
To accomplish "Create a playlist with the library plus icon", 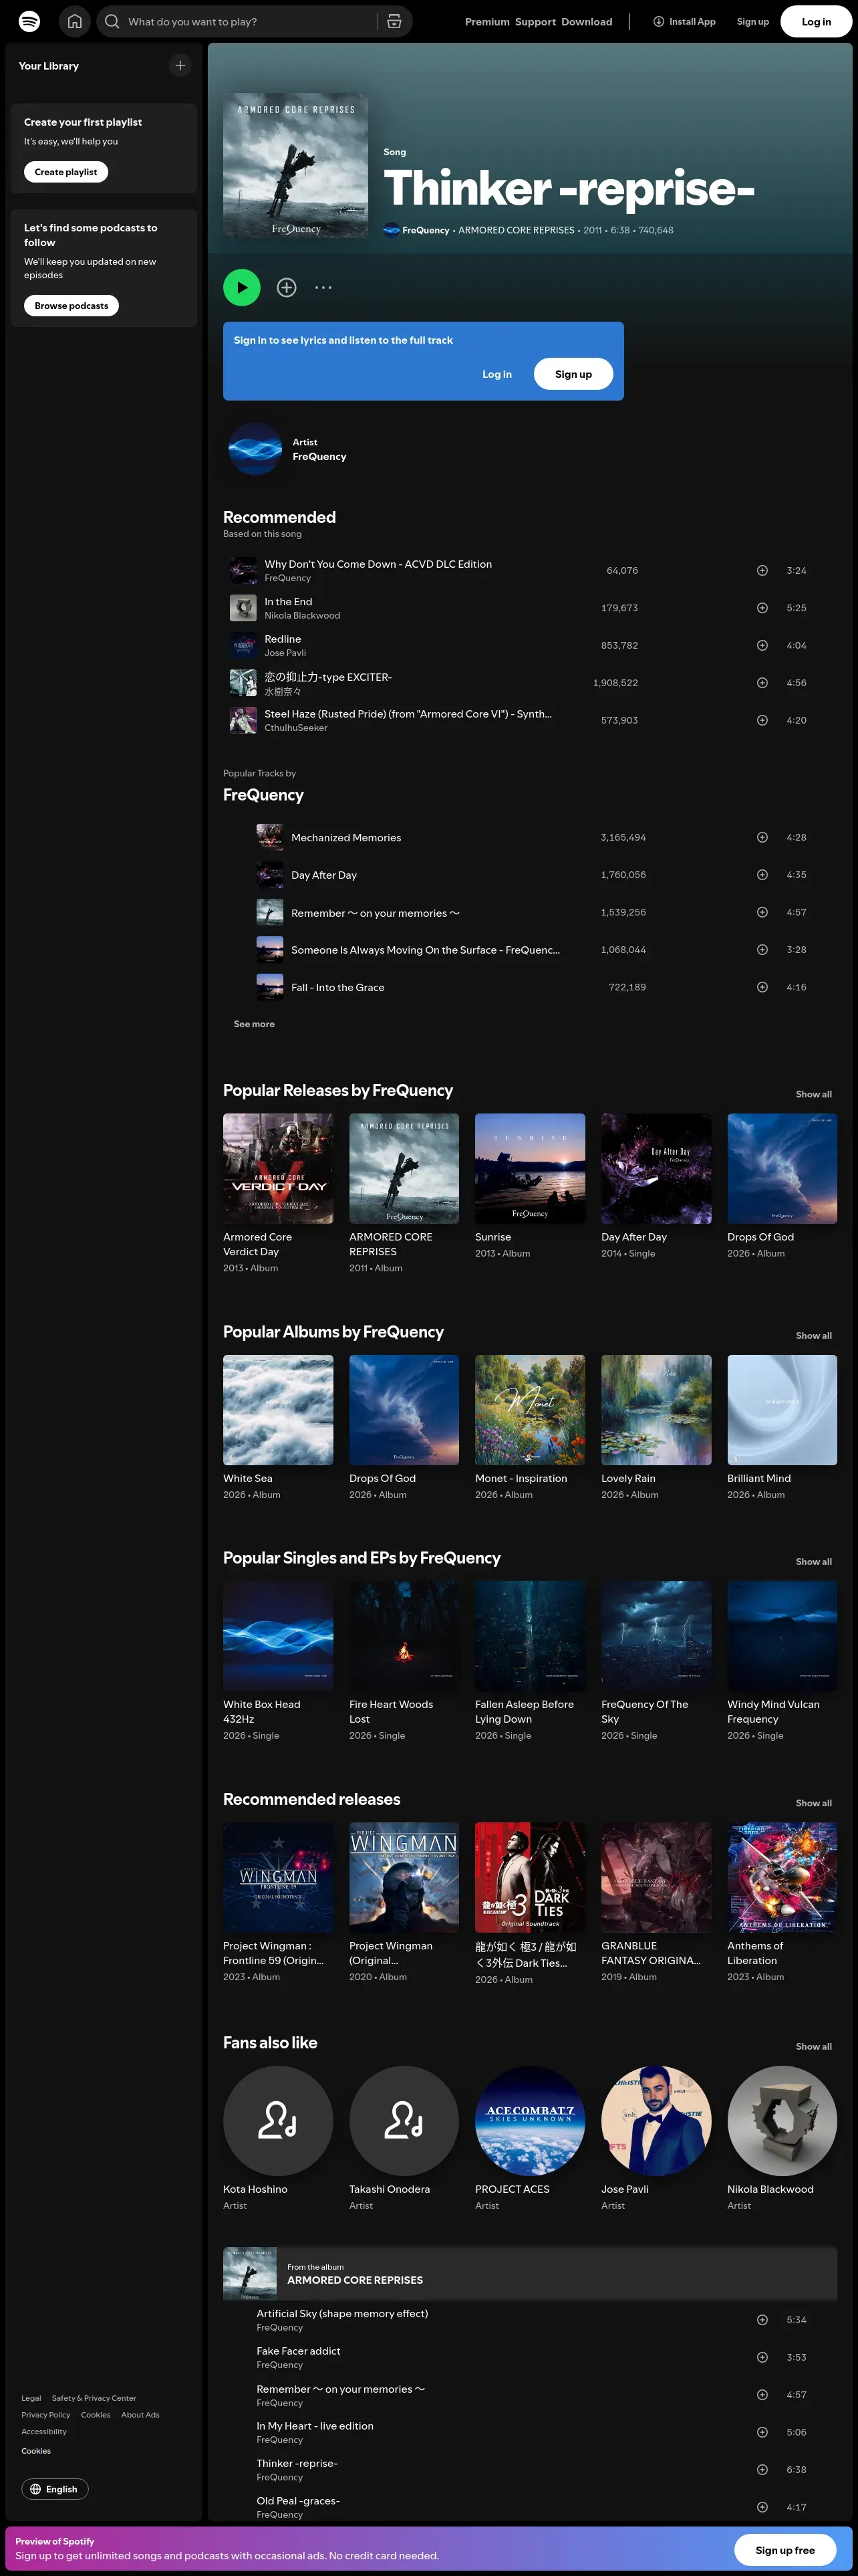I will tap(180, 66).
